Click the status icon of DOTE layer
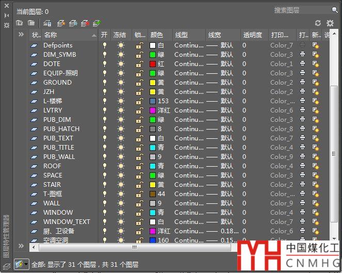 click(34, 64)
